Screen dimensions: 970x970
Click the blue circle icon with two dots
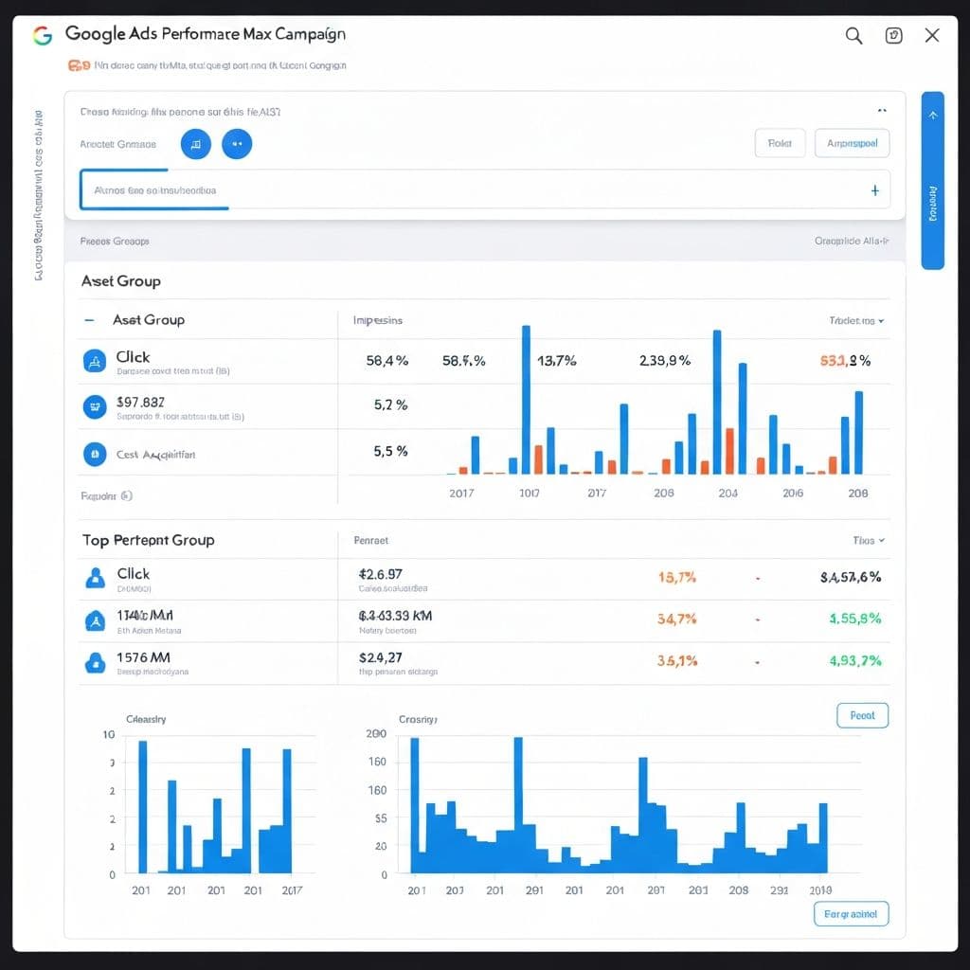point(237,144)
